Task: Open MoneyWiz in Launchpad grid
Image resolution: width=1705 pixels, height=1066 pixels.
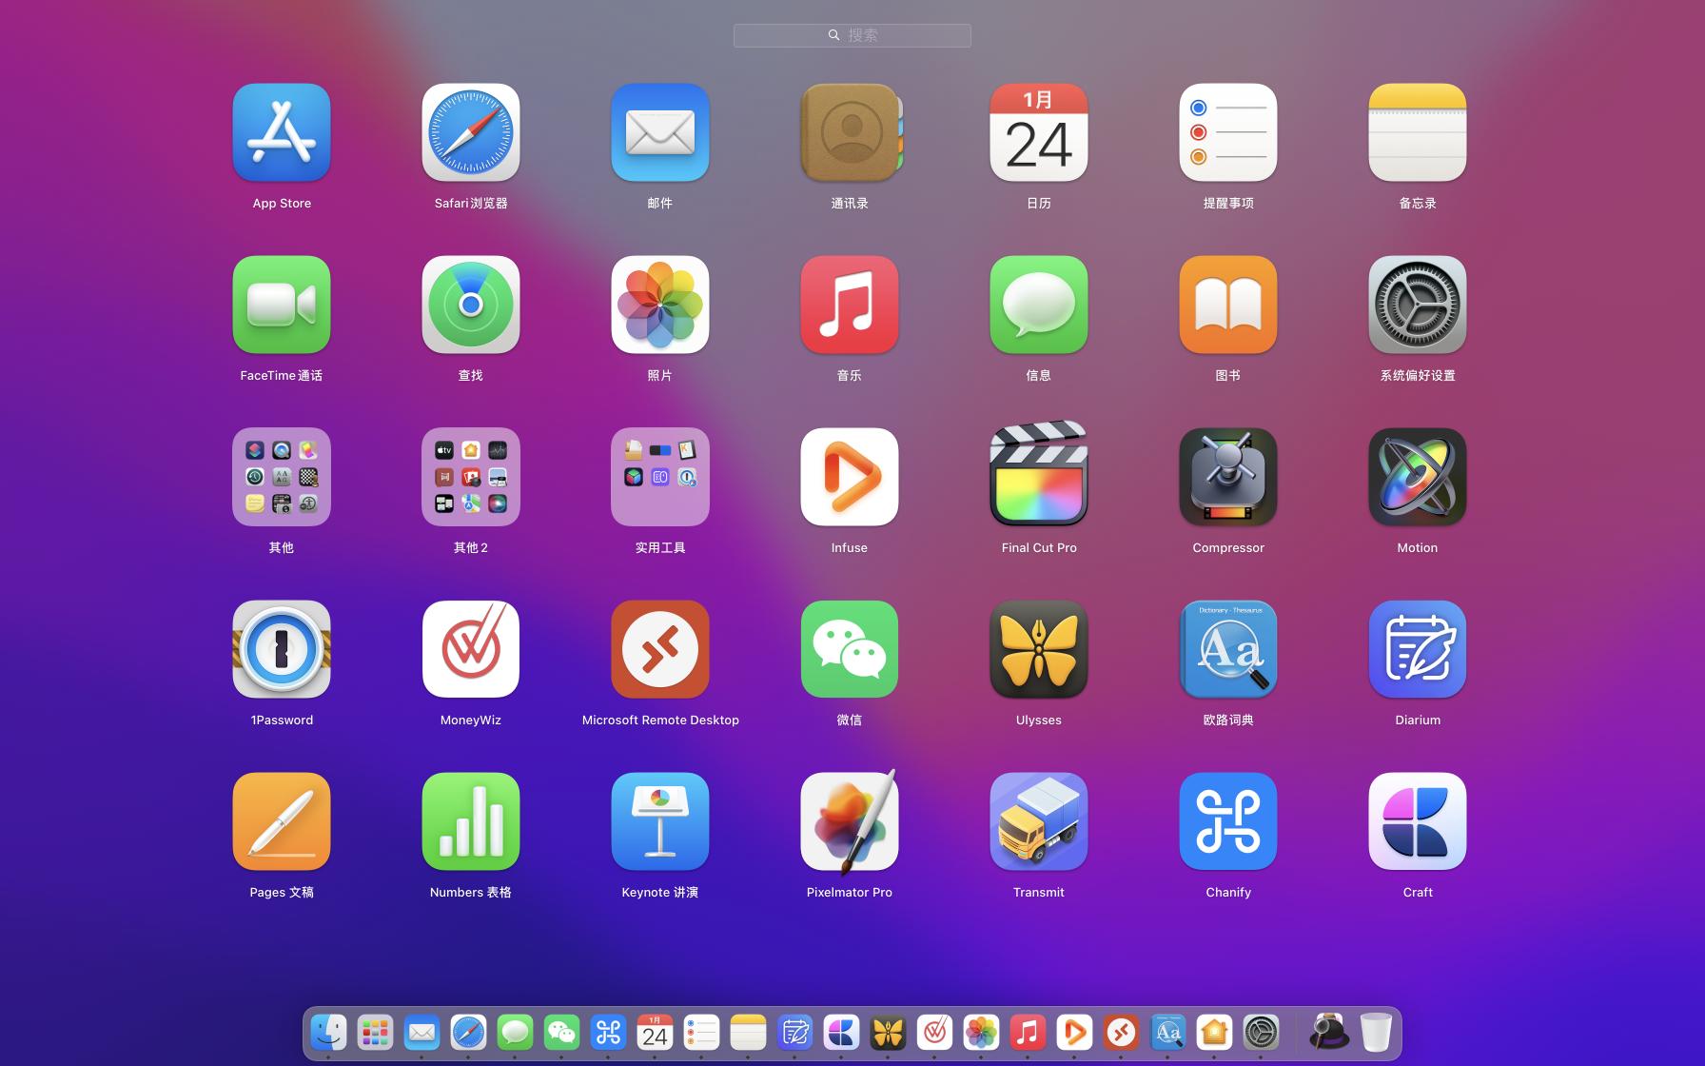Action: (471, 649)
